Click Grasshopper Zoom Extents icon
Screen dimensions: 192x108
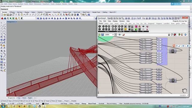tap(115, 35)
